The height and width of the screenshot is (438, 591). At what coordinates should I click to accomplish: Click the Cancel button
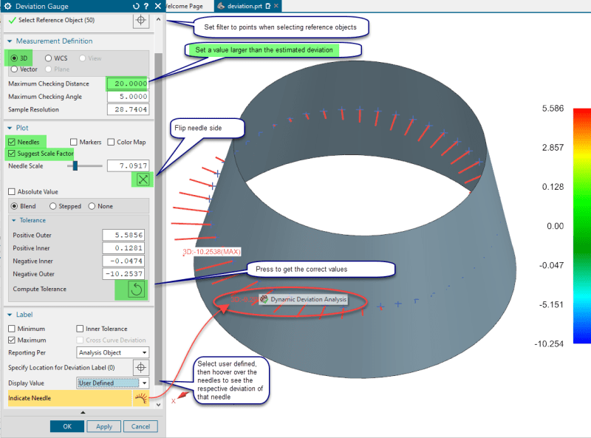pos(140,426)
